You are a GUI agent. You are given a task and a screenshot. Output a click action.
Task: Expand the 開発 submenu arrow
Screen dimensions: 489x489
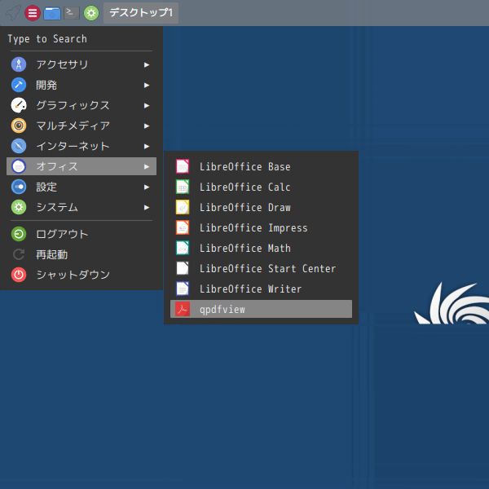[147, 85]
